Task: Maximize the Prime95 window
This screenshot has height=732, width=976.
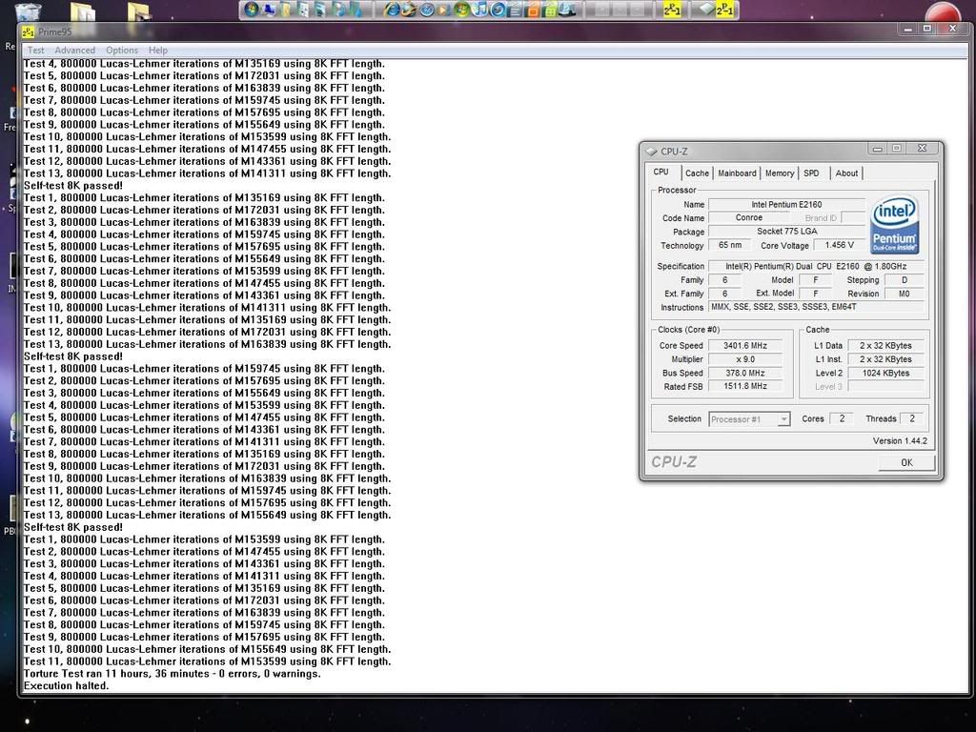Action: 927,29
